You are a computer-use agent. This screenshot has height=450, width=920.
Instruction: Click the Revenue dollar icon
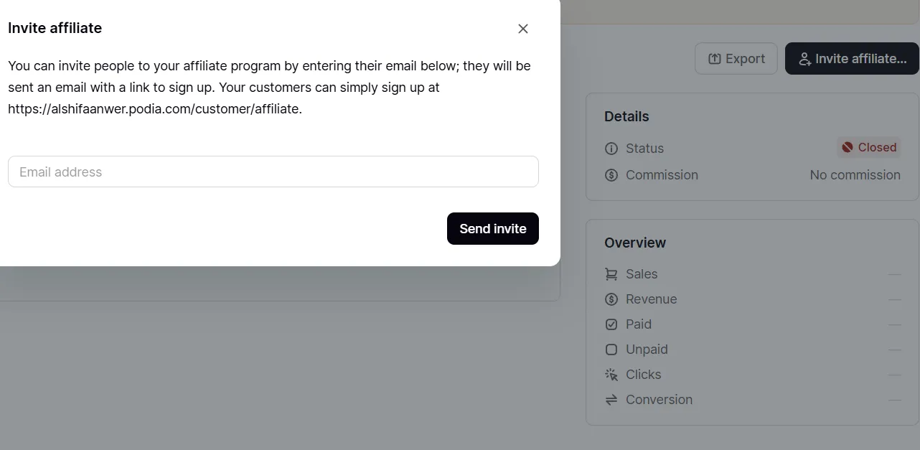(611, 299)
